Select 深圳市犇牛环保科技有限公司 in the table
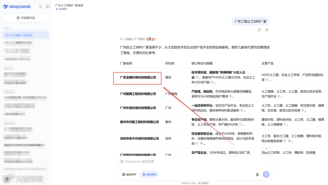This screenshot has height=185, width=328. coord(139,138)
